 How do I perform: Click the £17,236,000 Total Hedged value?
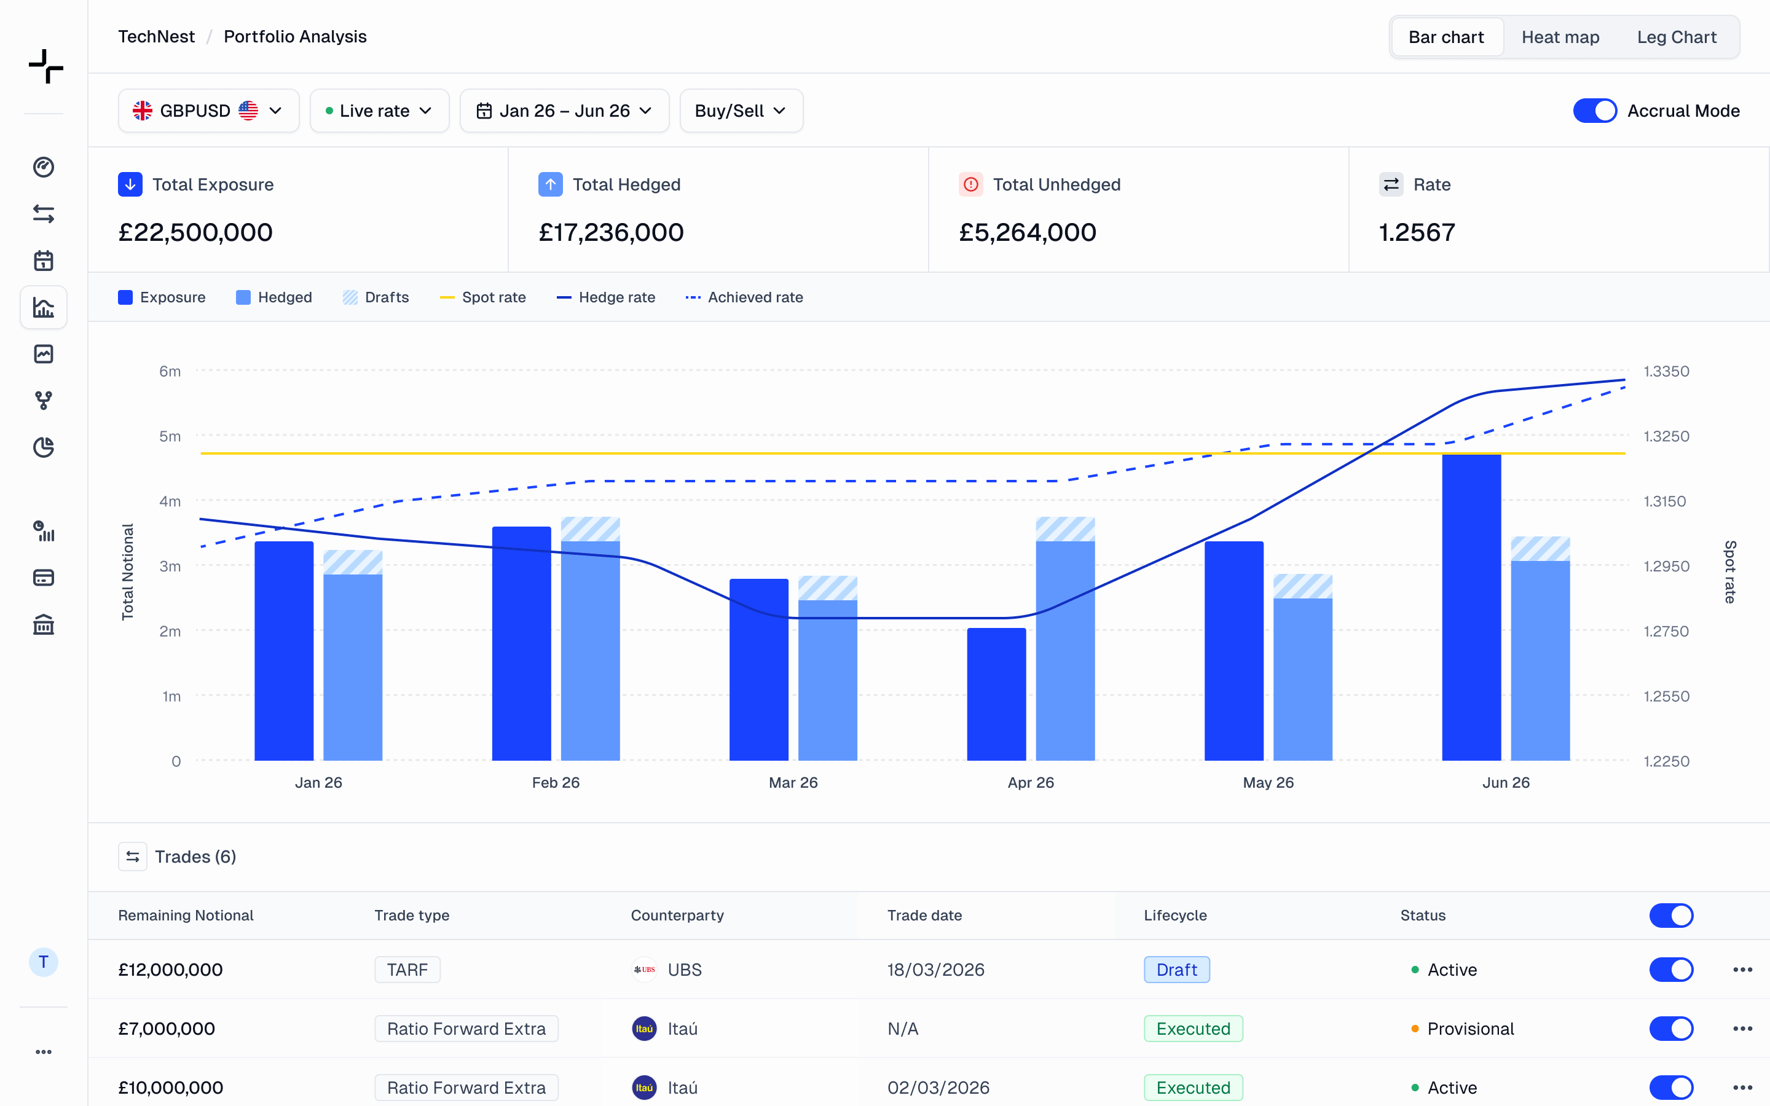(x=611, y=233)
